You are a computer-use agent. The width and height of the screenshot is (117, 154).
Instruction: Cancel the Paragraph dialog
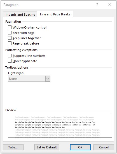(104, 147)
